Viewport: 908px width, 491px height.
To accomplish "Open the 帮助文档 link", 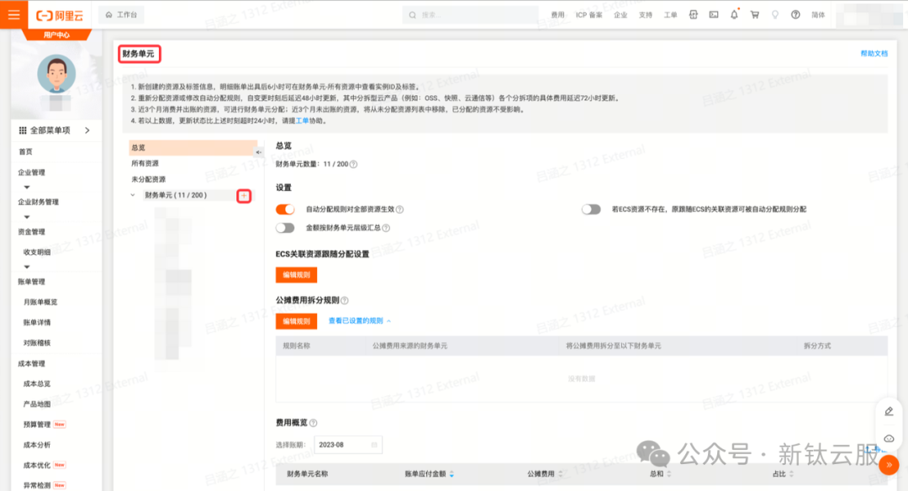I will coord(874,54).
